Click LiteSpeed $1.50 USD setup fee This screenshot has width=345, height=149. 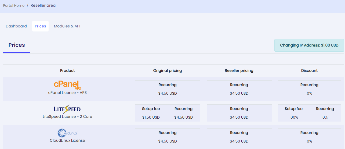(x=151, y=117)
